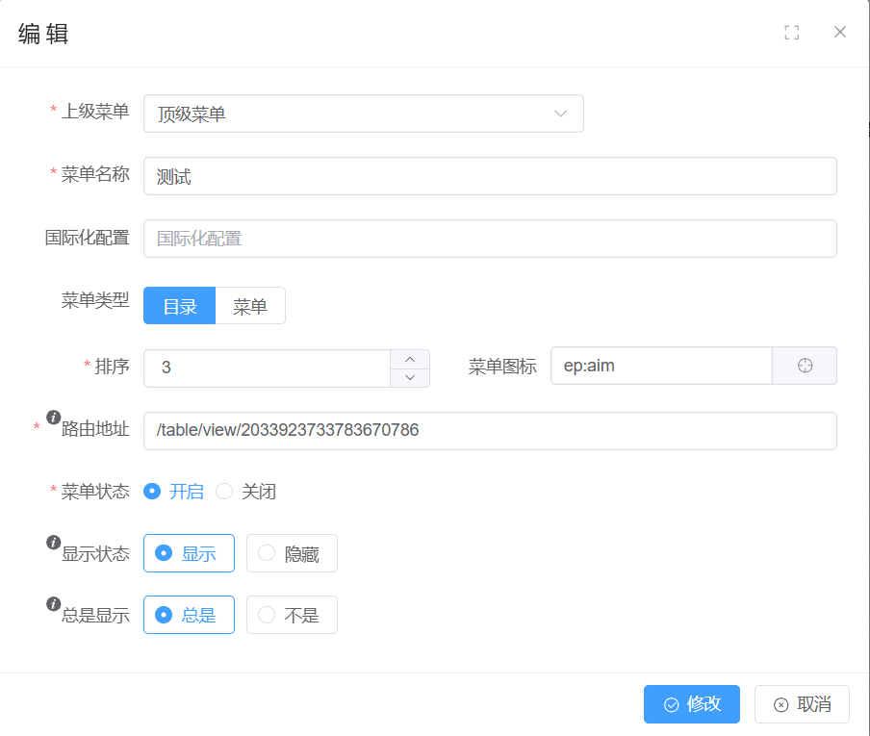Choose 隐藏 for 显示状态
Screen dimensions: 870x736
click(292, 553)
